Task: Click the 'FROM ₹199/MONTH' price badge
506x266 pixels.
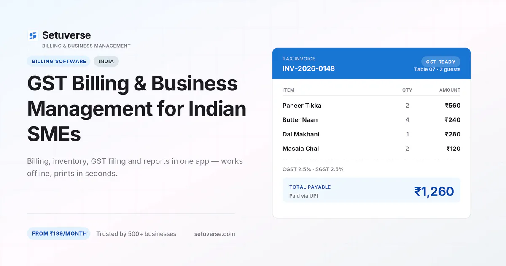Action: 59,233
